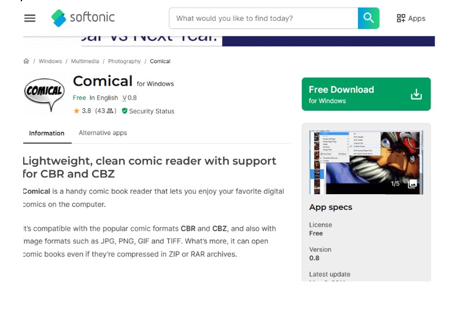Navigate to Photography breadcrumb link
The width and height of the screenshot is (474, 320).
coord(124,61)
